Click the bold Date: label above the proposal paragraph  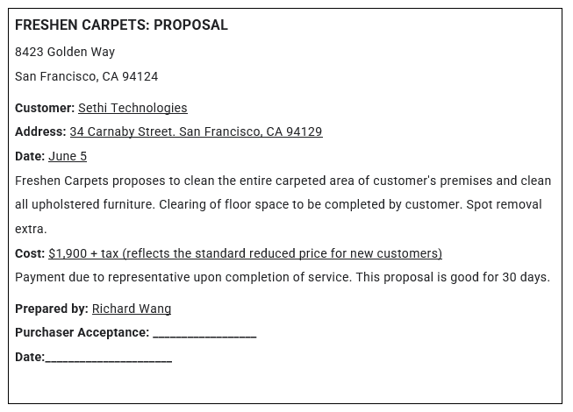[30, 156]
